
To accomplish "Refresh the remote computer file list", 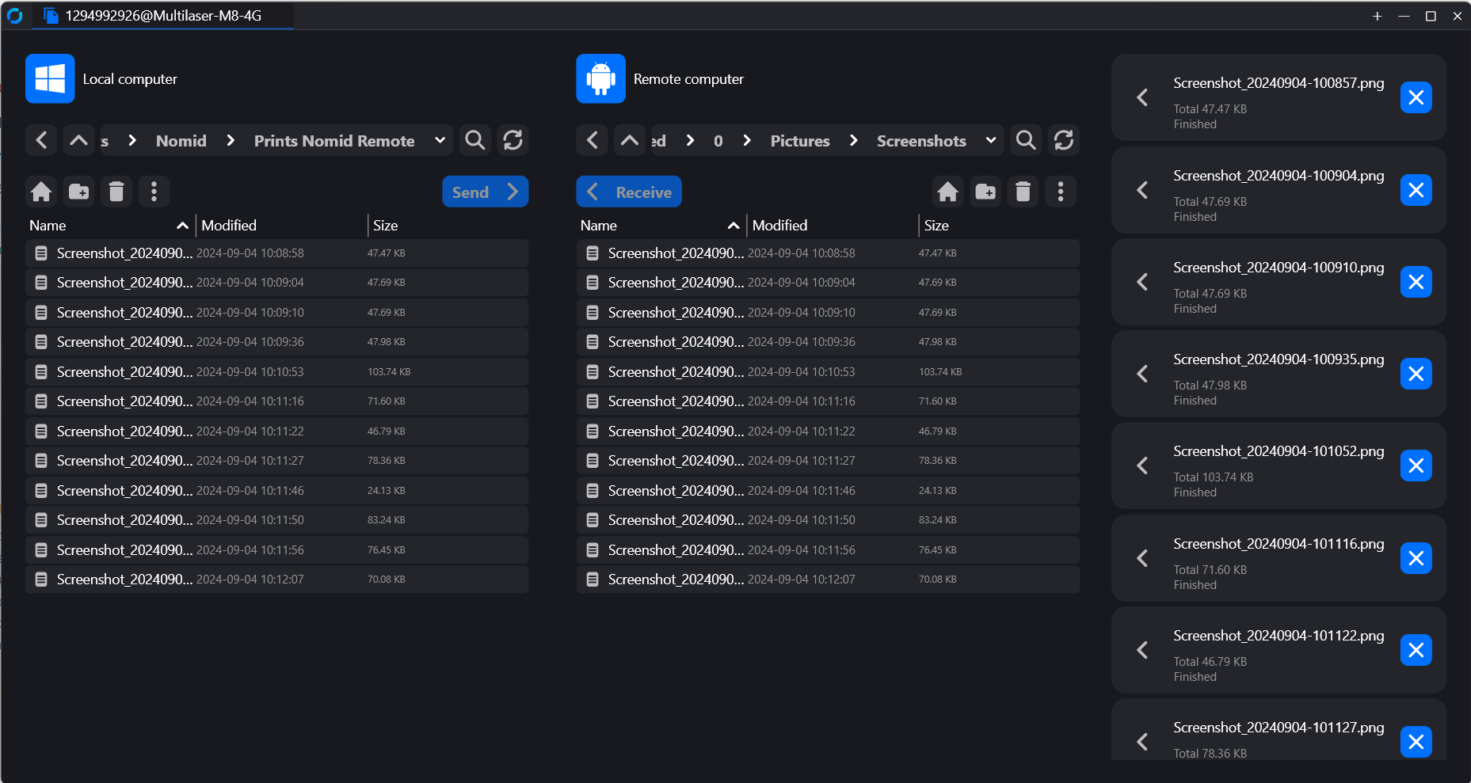I will (1063, 141).
